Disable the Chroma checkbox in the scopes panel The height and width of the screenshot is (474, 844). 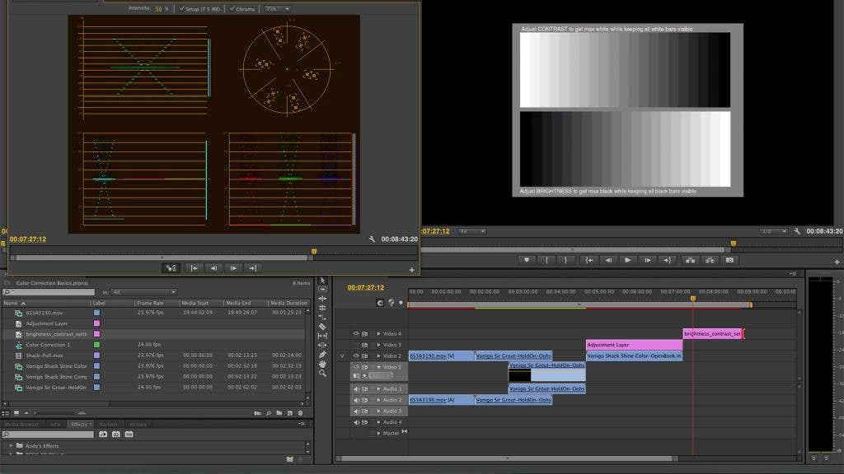tap(232, 10)
